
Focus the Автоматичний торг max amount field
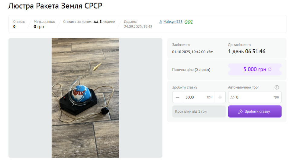255,97
